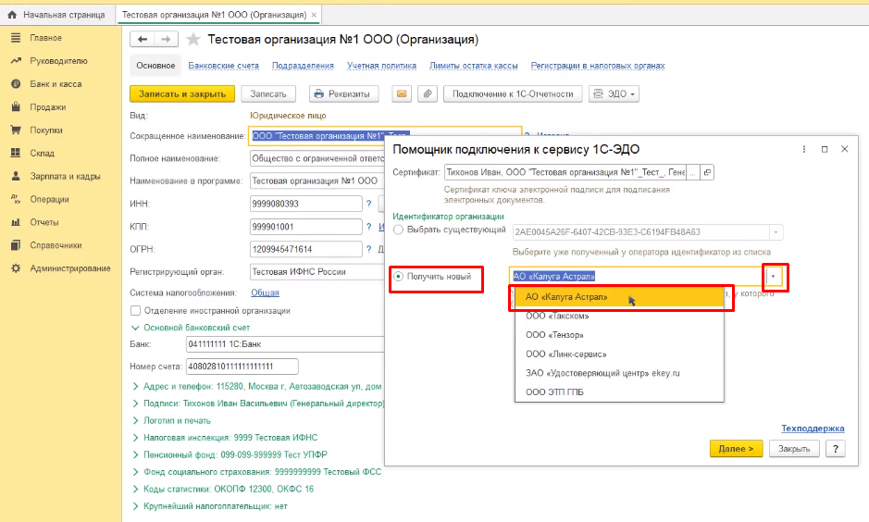Open the Покупки sidebar section

(x=46, y=130)
